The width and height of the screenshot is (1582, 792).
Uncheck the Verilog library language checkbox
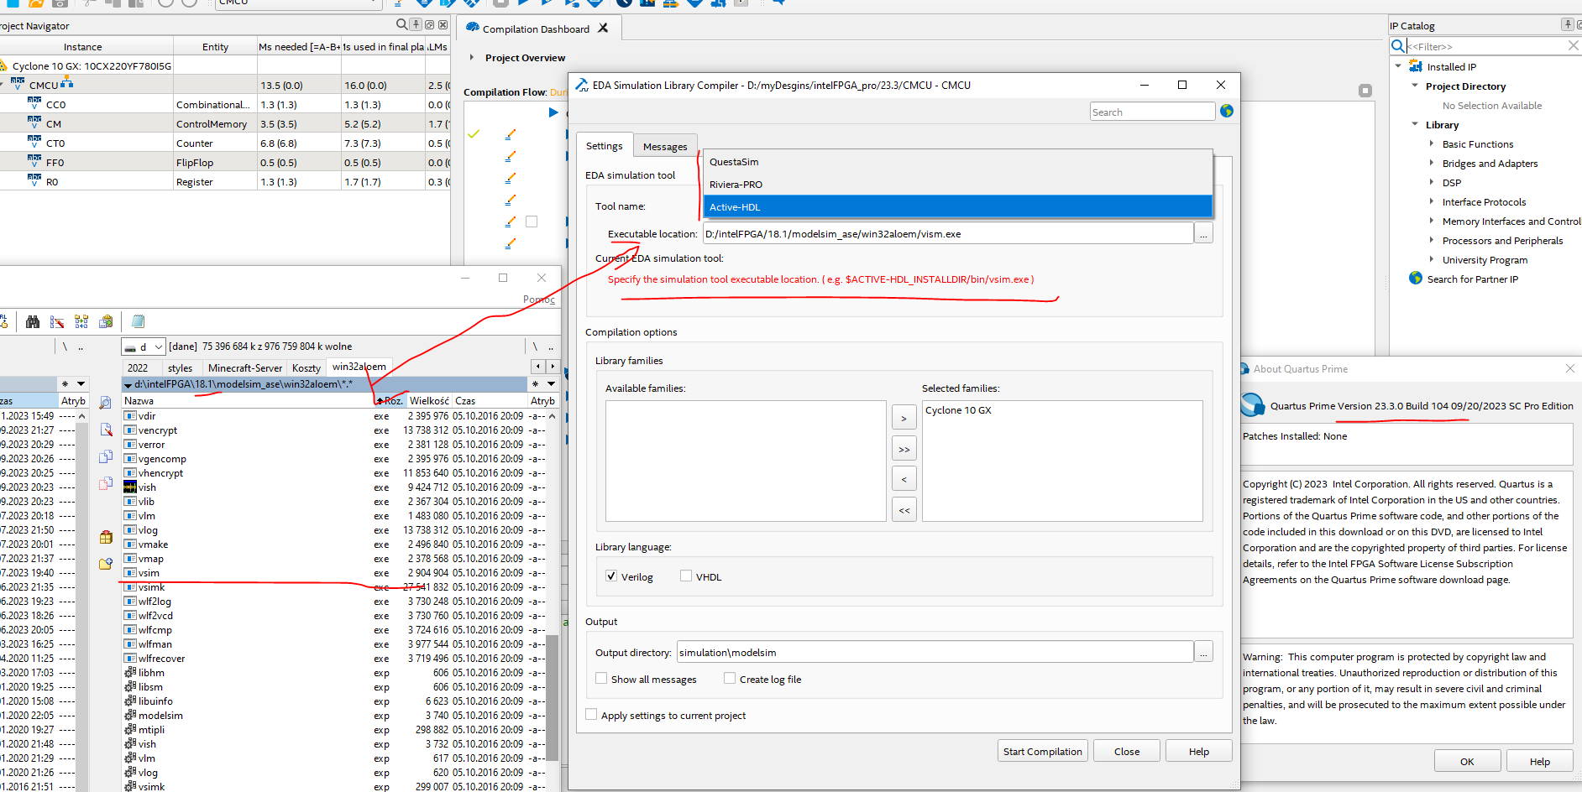[x=611, y=576]
